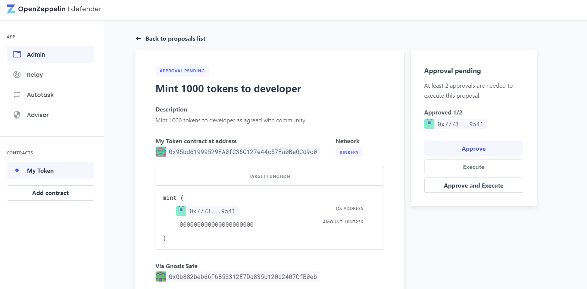Click the Network label
587x289 pixels.
tap(347, 141)
